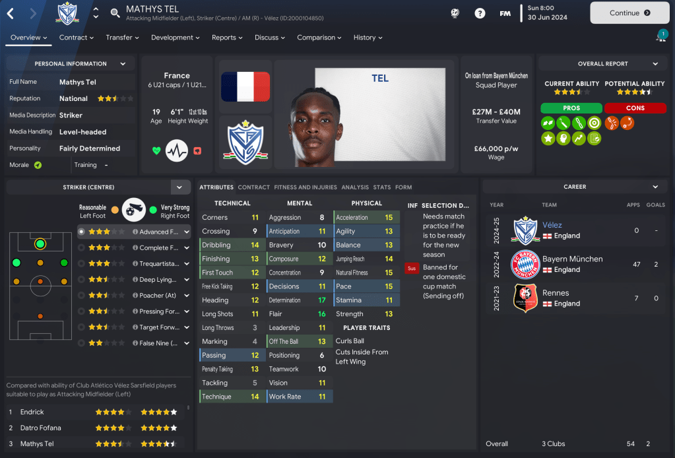
Task: Expand the Personal Information panel dropdown
Action: [123, 64]
